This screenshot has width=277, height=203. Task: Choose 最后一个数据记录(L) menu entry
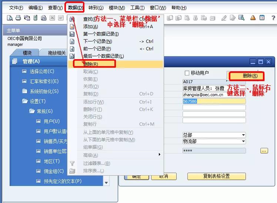tap(116, 56)
